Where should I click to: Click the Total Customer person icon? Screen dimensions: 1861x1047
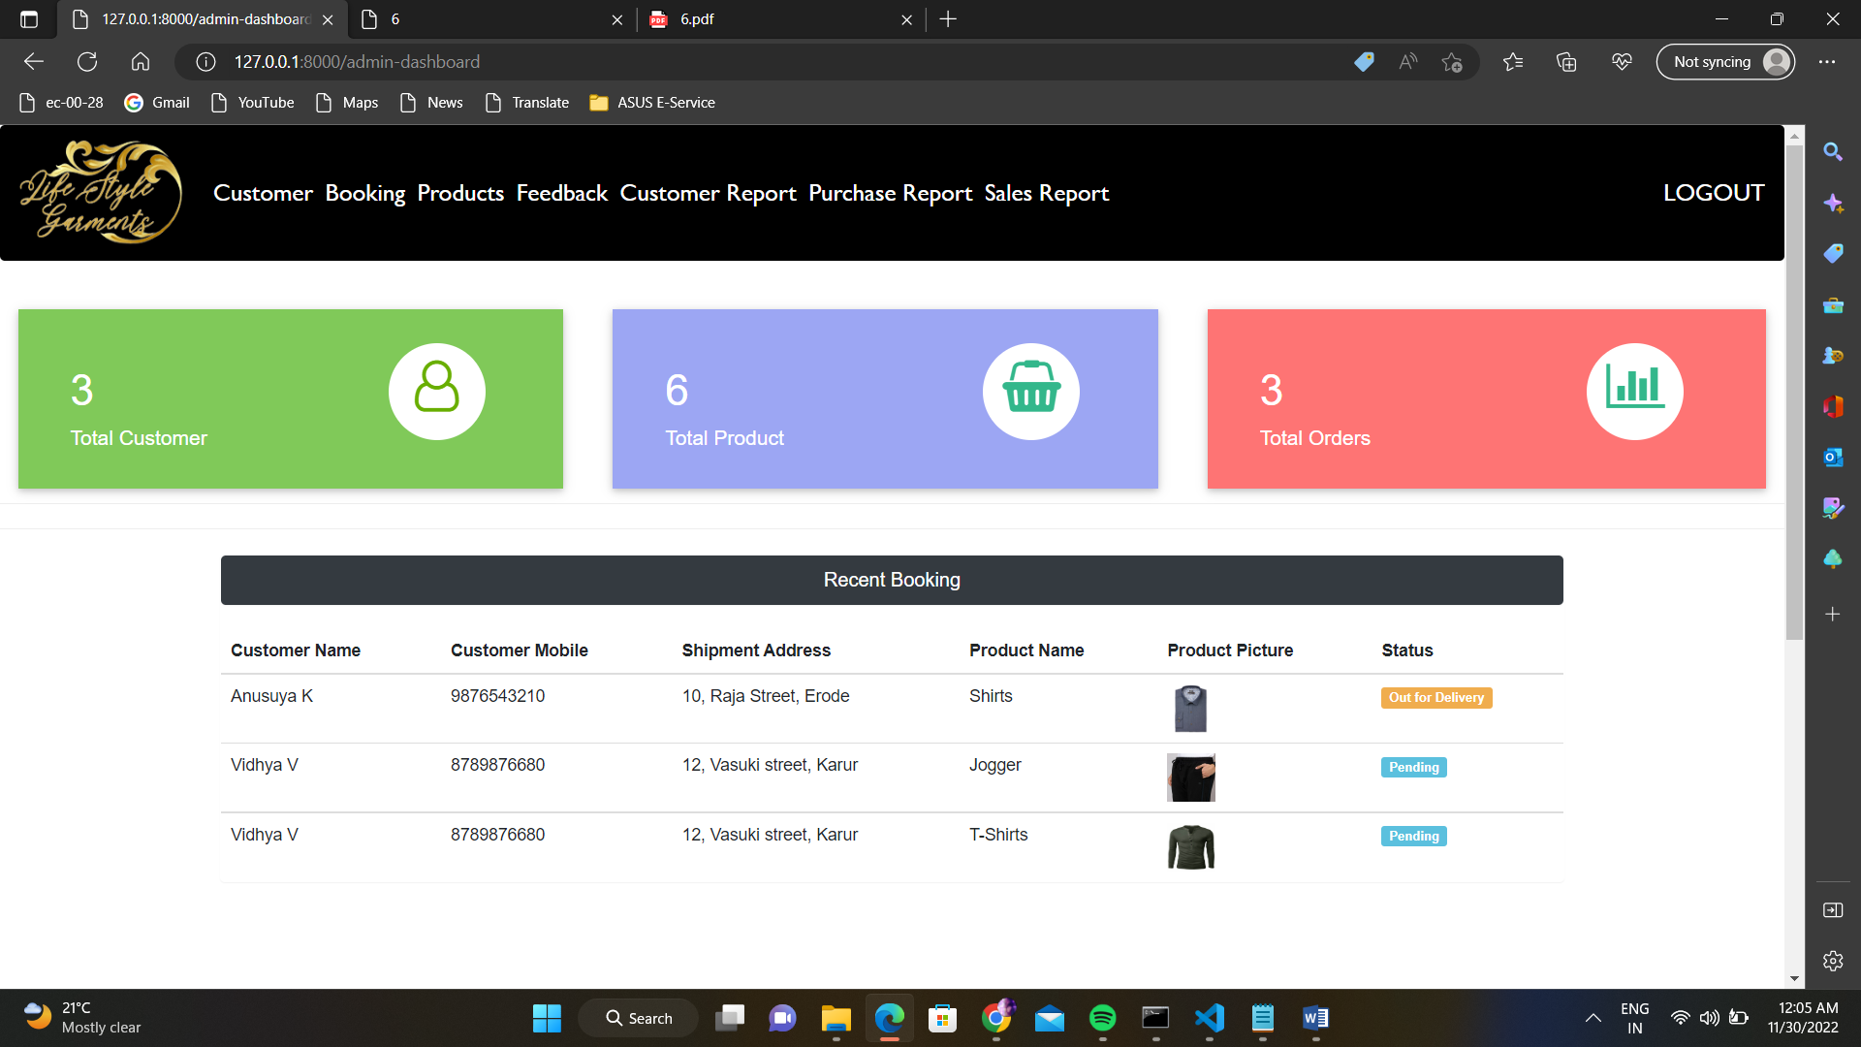[x=436, y=392]
